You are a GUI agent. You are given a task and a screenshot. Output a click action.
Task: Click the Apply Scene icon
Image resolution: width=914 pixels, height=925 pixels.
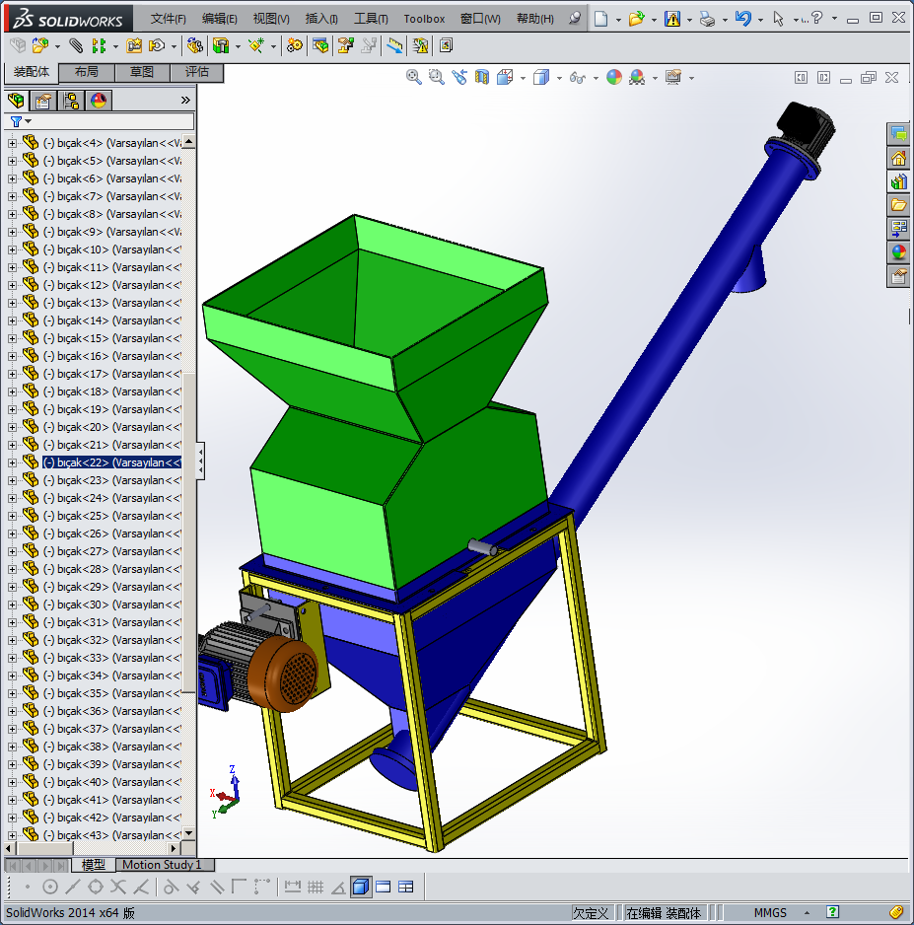point(637,77)
